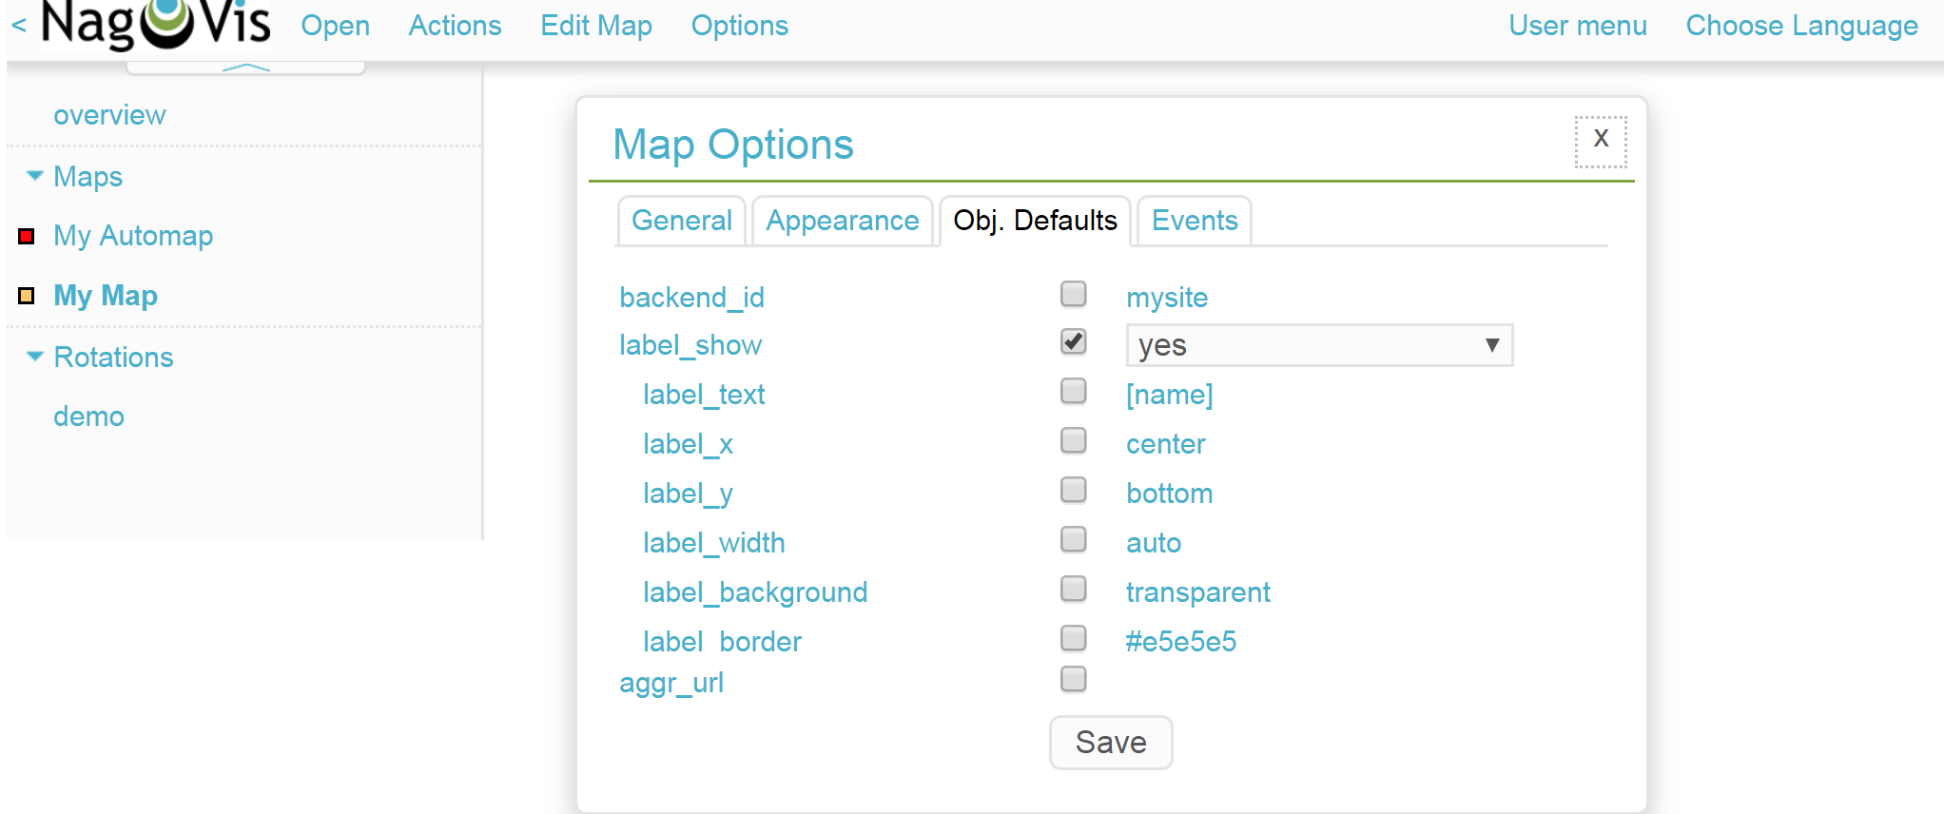Switch to the Appearance tab
The image size is (1944, 814).
click(x=842, y=221)
